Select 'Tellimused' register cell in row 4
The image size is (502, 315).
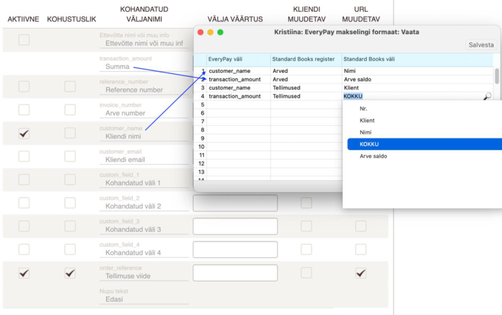[306, 96]
